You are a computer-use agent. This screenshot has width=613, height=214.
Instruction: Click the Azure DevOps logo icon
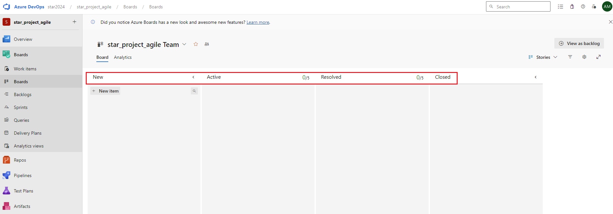pyautogui.click(x=6, y=6)
